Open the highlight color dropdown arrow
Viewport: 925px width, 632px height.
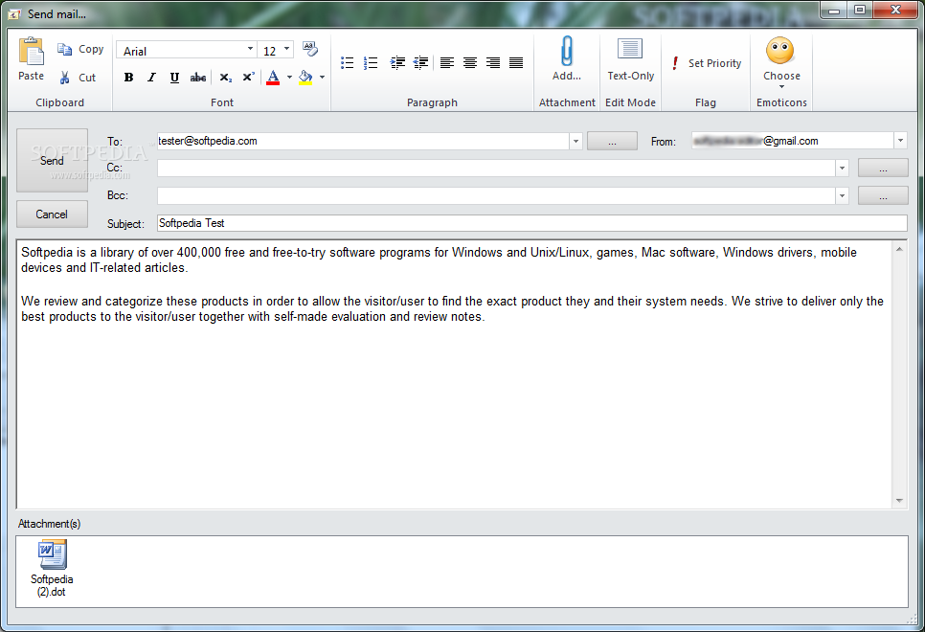322,78
